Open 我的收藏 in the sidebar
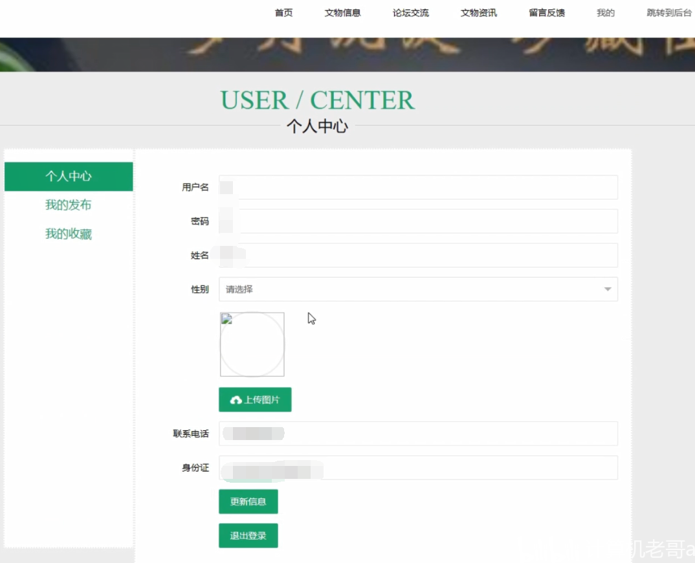The image size is (695, 563). 68,234
